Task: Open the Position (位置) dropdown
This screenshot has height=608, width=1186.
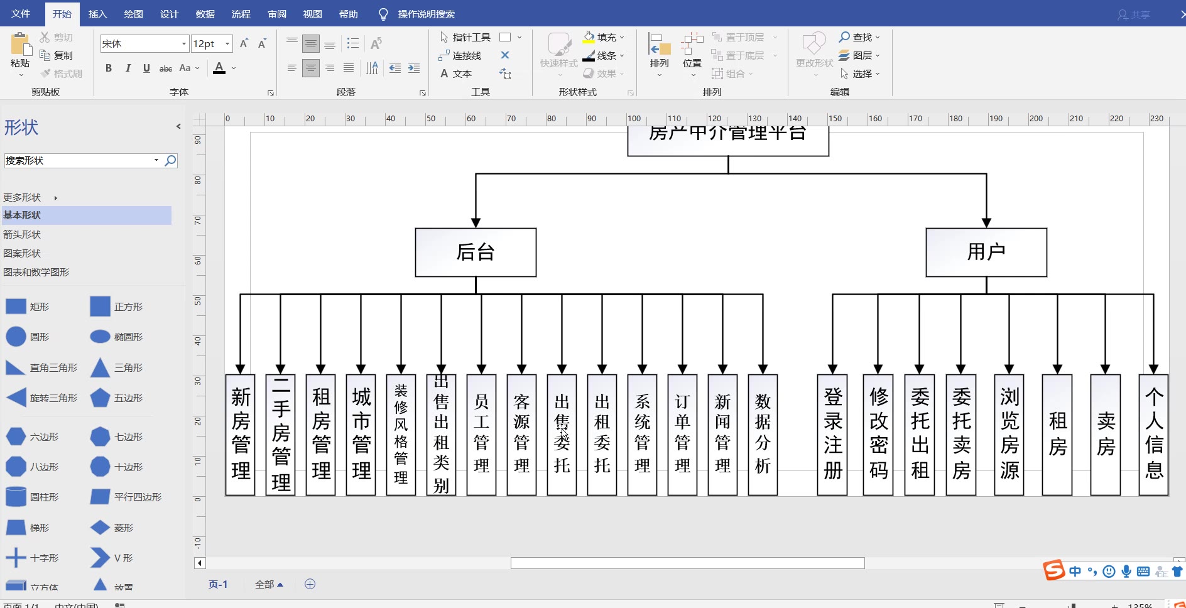Action: (692, 55)
